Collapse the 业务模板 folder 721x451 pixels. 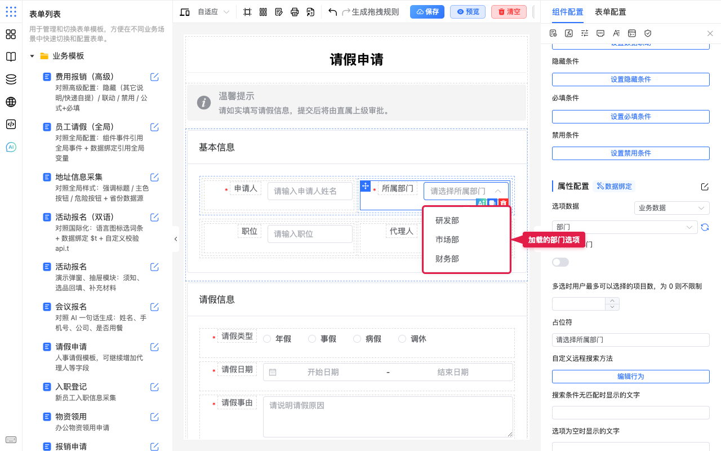coord(32,56)
